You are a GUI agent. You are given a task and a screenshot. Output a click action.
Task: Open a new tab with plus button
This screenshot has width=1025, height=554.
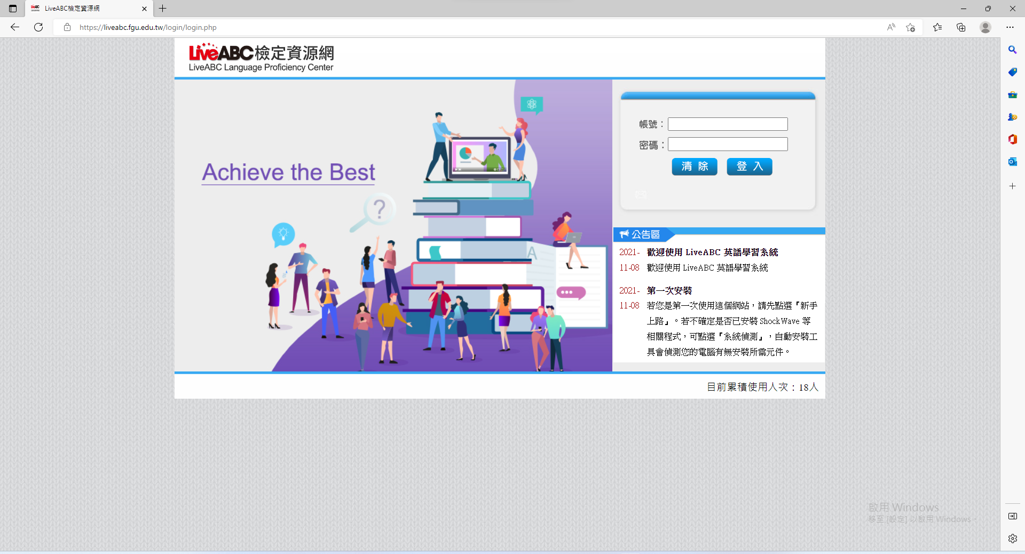(x=163, y=9)
